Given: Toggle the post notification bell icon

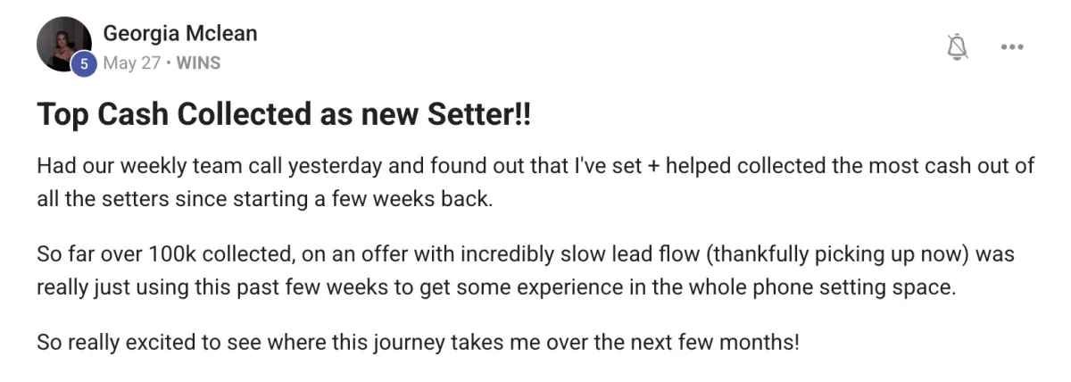Looking at the screenshot, I should pyautogui.click(x=958, y=46).
